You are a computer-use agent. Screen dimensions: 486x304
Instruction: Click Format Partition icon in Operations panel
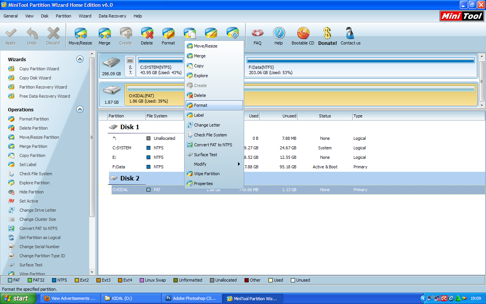tap(11, 119)
